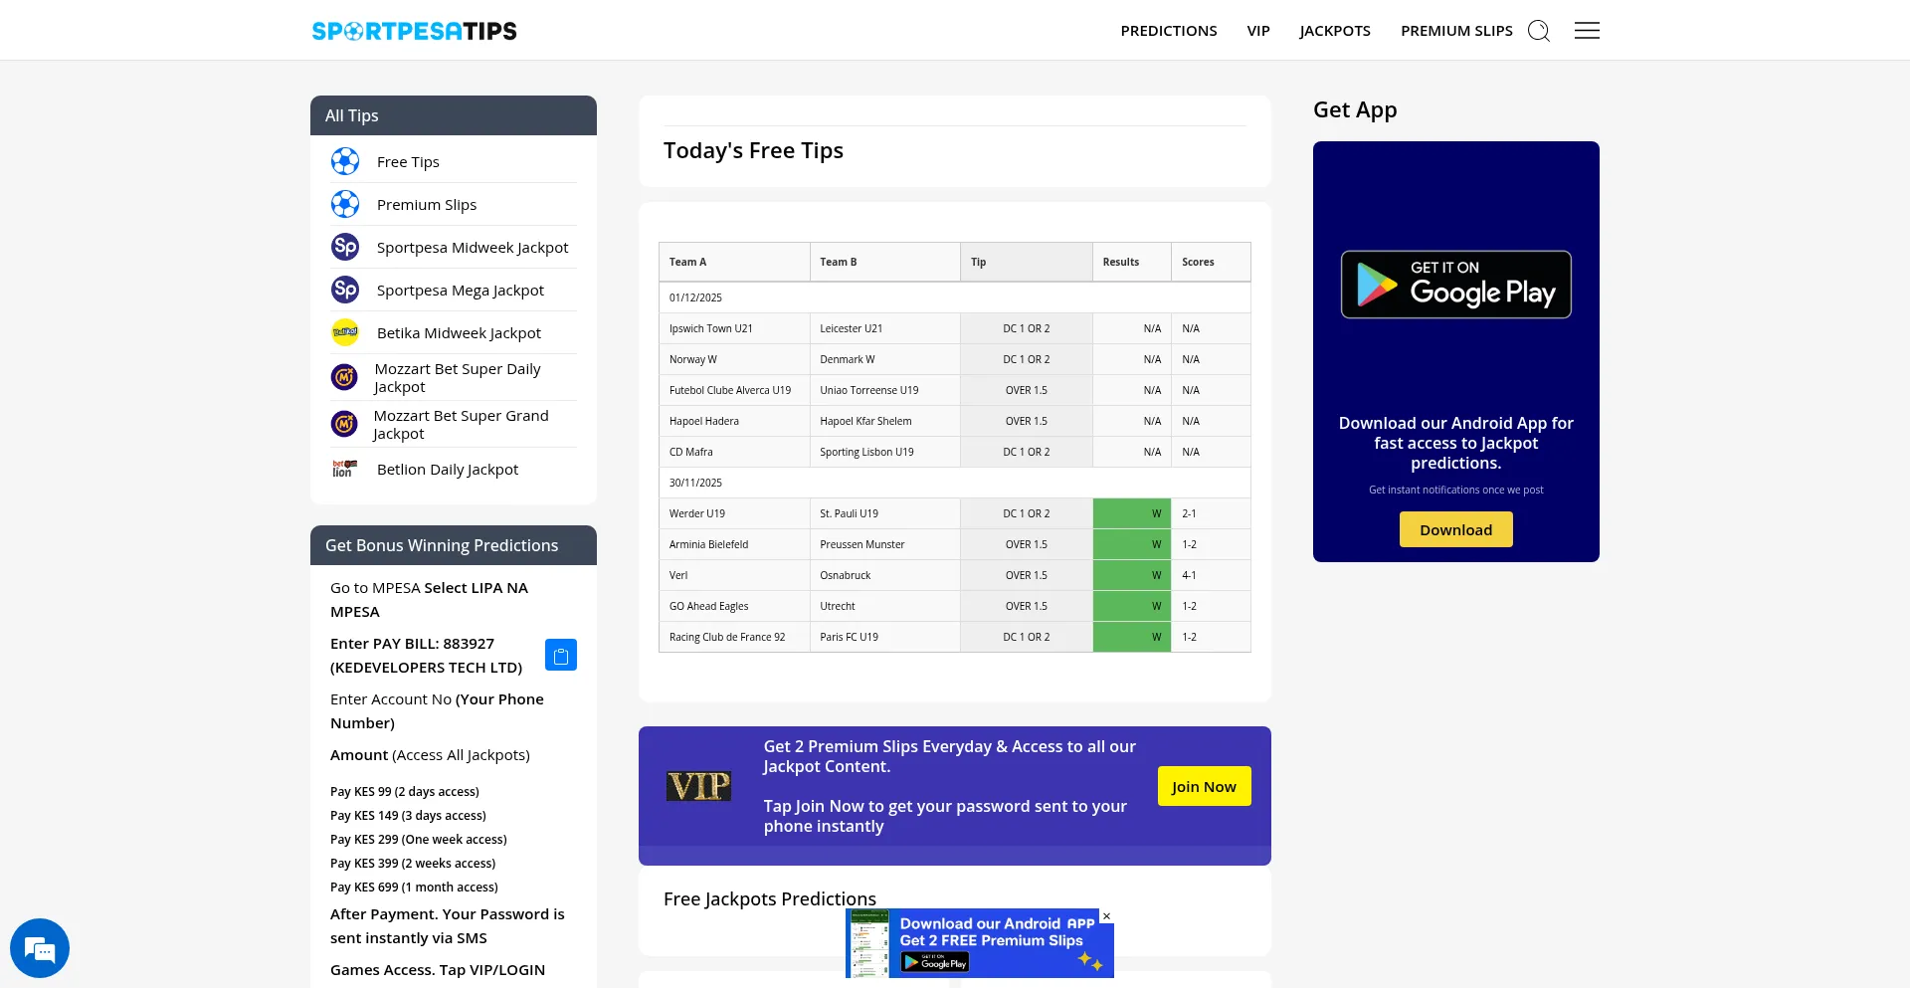
Task: Select Premium Slips in top navigation
Action: click(1455, 31)
